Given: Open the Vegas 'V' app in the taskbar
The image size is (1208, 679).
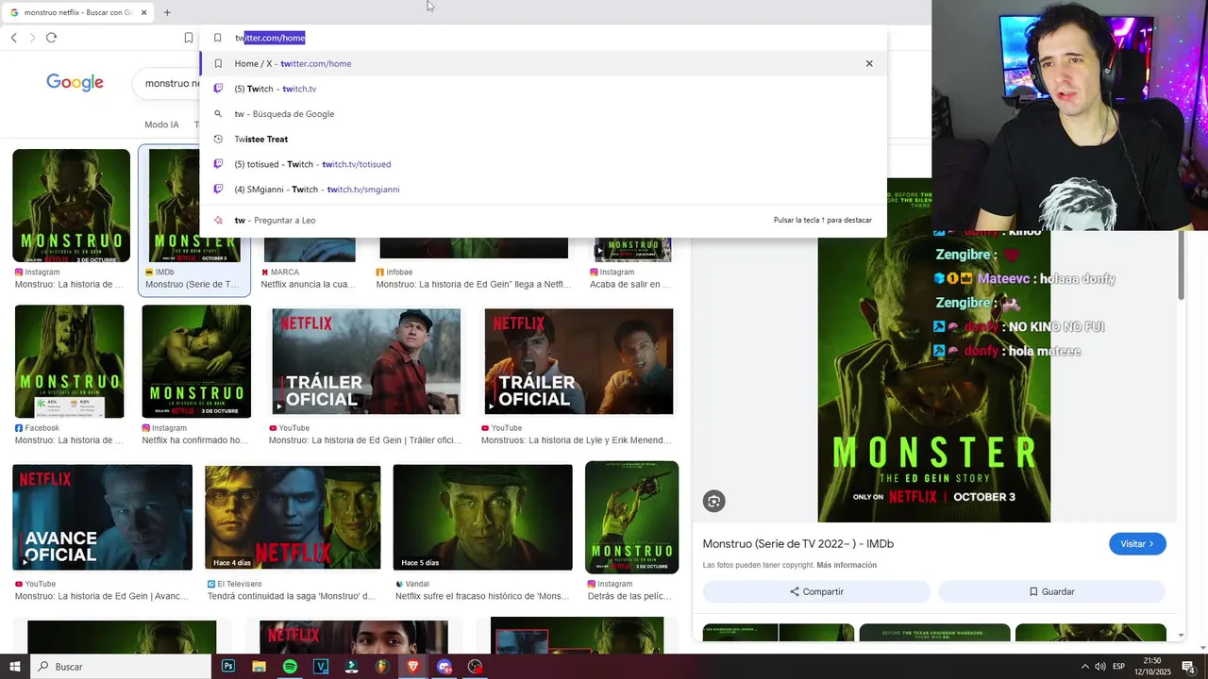Looking at the screenshot, I should pos(321,667).
